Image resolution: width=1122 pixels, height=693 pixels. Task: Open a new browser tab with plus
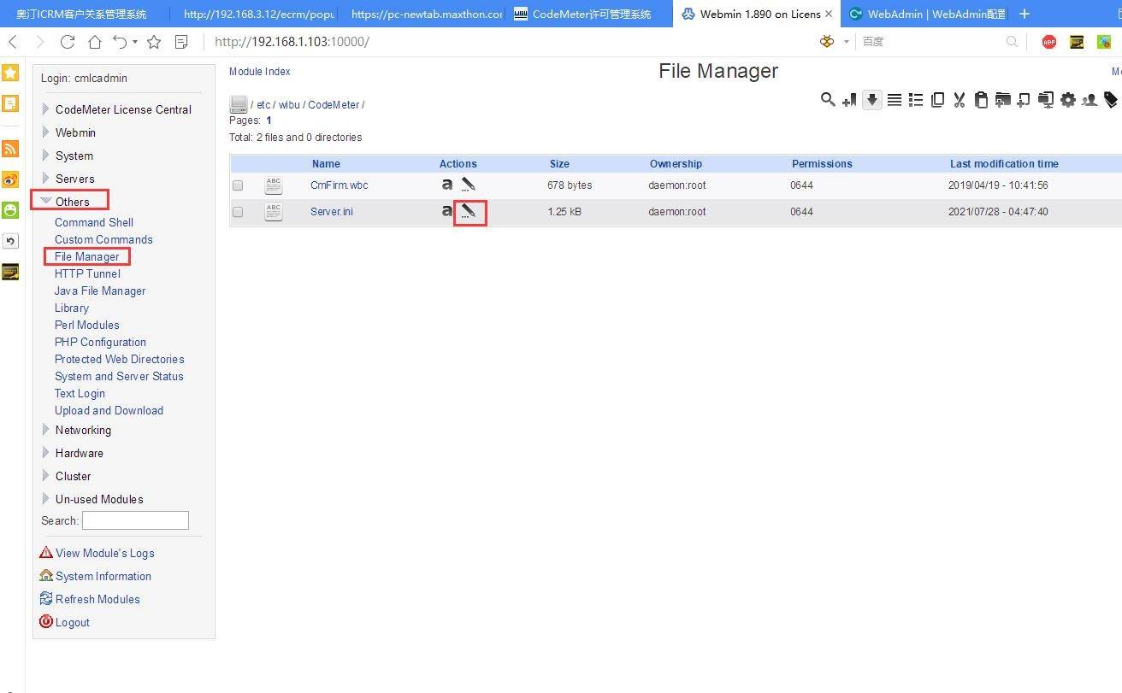click(x=1025, y=14)
